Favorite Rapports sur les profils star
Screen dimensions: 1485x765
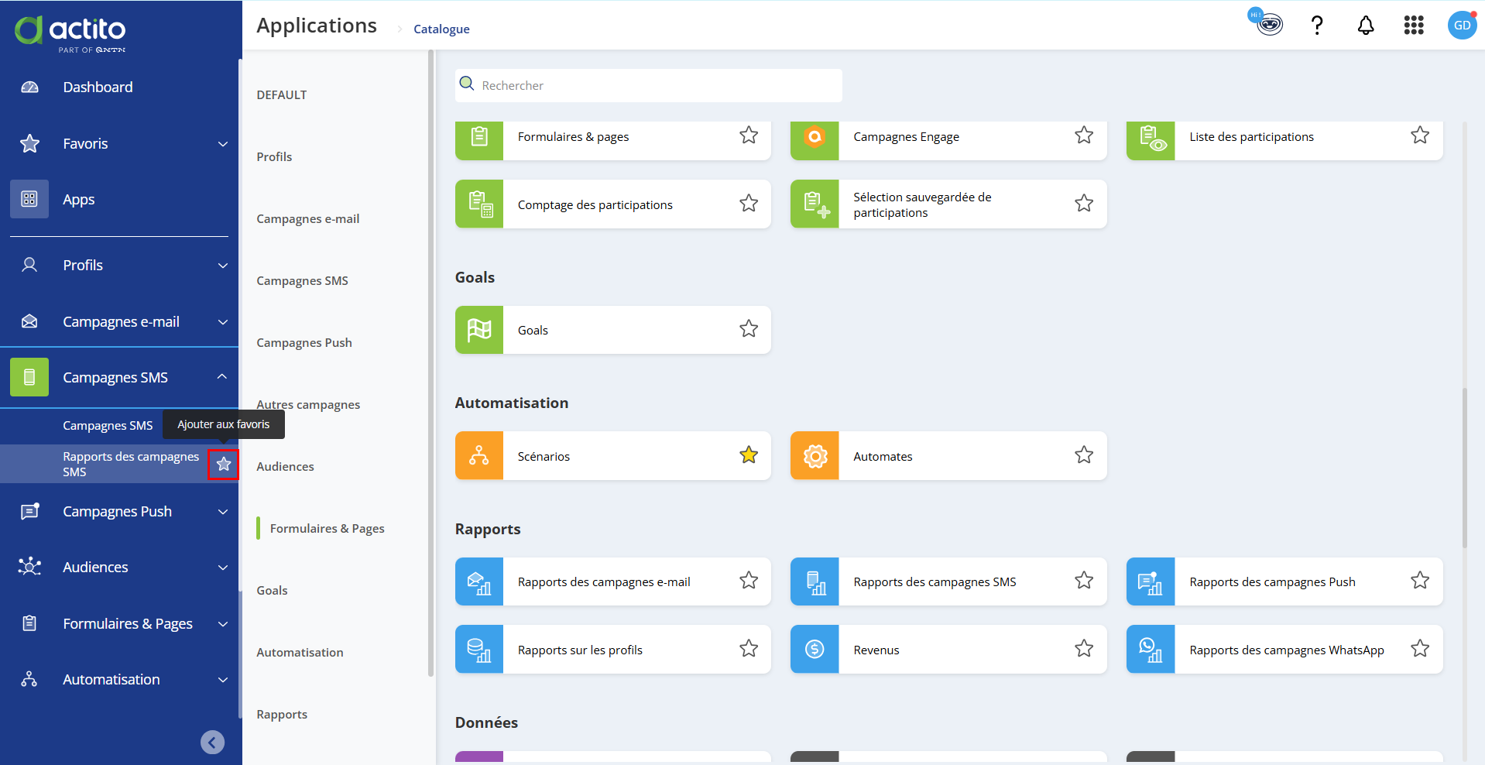(749, 648)
